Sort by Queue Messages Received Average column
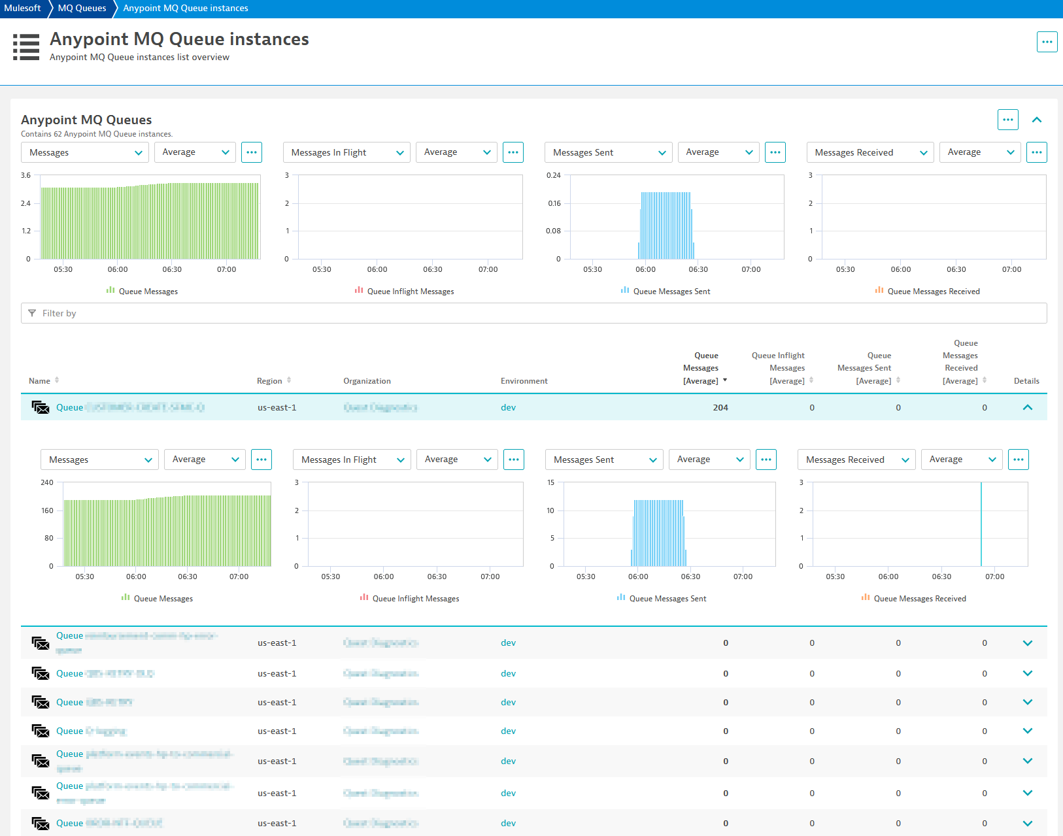The height and width of the screenshot is (836, 1063). pyautogui.click(x=964, y=362)
